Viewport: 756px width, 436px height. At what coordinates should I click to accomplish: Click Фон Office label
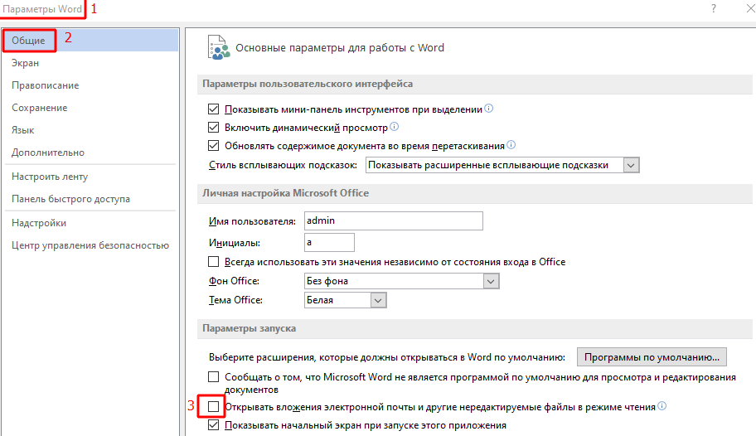[234, 281]
